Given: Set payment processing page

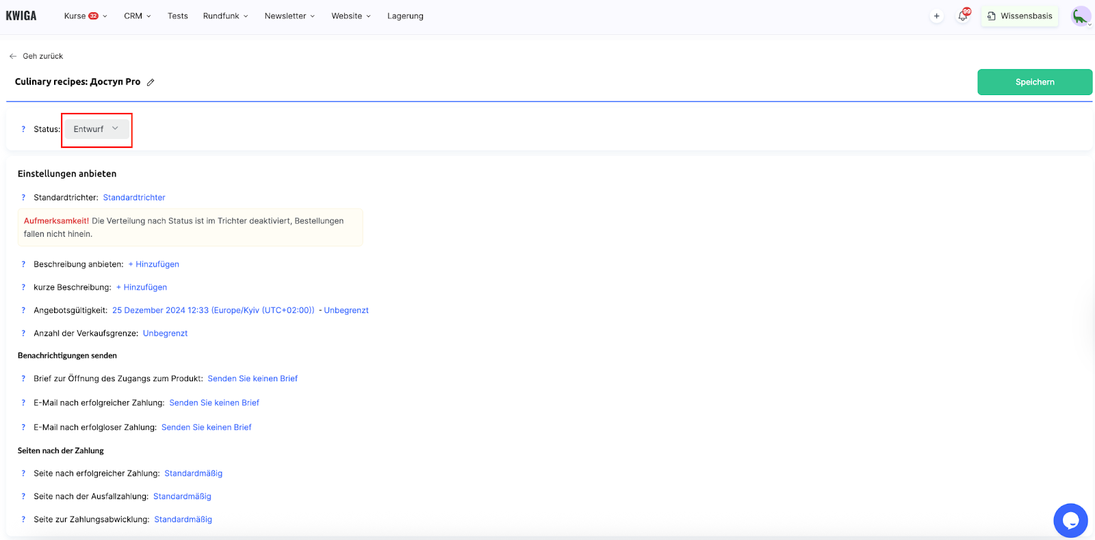Looking at the screenshot, I should click(183, 519).
